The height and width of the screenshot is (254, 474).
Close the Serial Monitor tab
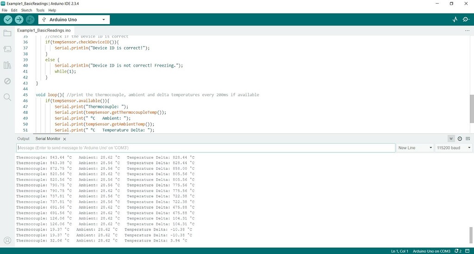point(64,139)
